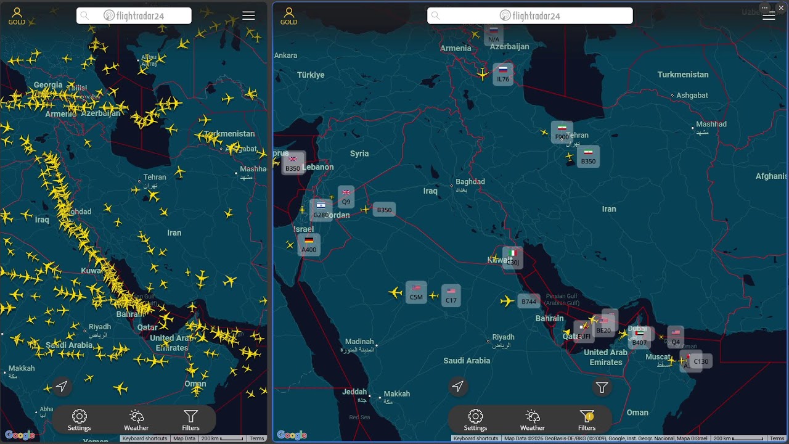Open Keyboard shortcuts link in right map

coord(476,438)
